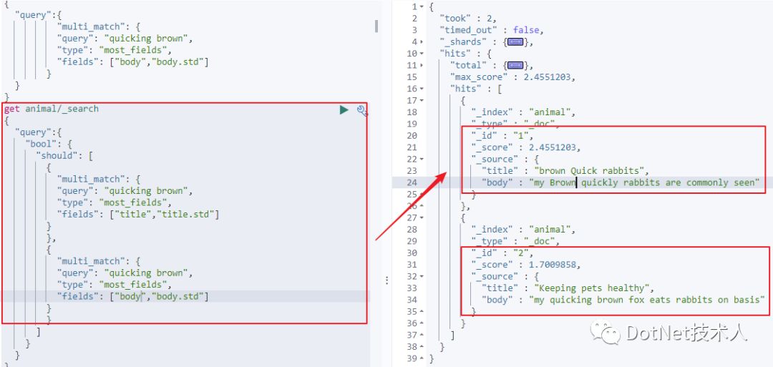Screen dimensions: 773x367
Task: Click the fold marker at line 38
Action: click(x=422, y=347)
